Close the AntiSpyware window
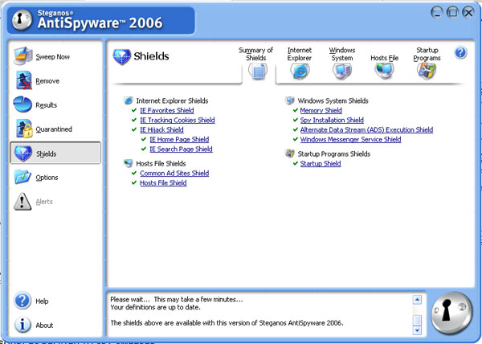482x344 pixels. tap(468, 13)
